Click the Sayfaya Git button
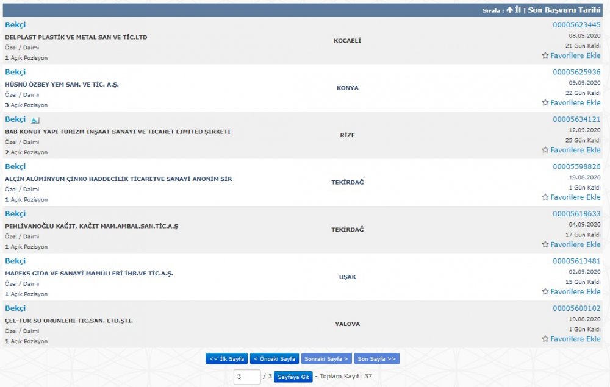This screenshot has width=610, height=387. click(x=293, y=377)
